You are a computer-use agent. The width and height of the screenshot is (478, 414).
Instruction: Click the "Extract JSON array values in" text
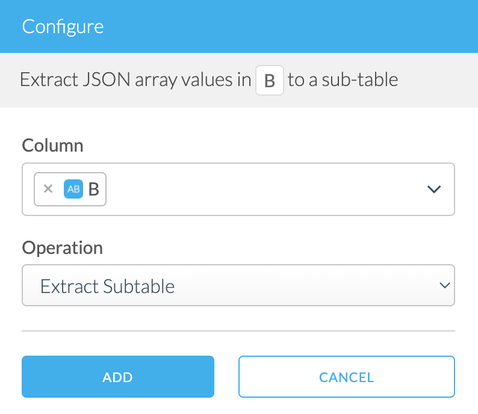135,80
